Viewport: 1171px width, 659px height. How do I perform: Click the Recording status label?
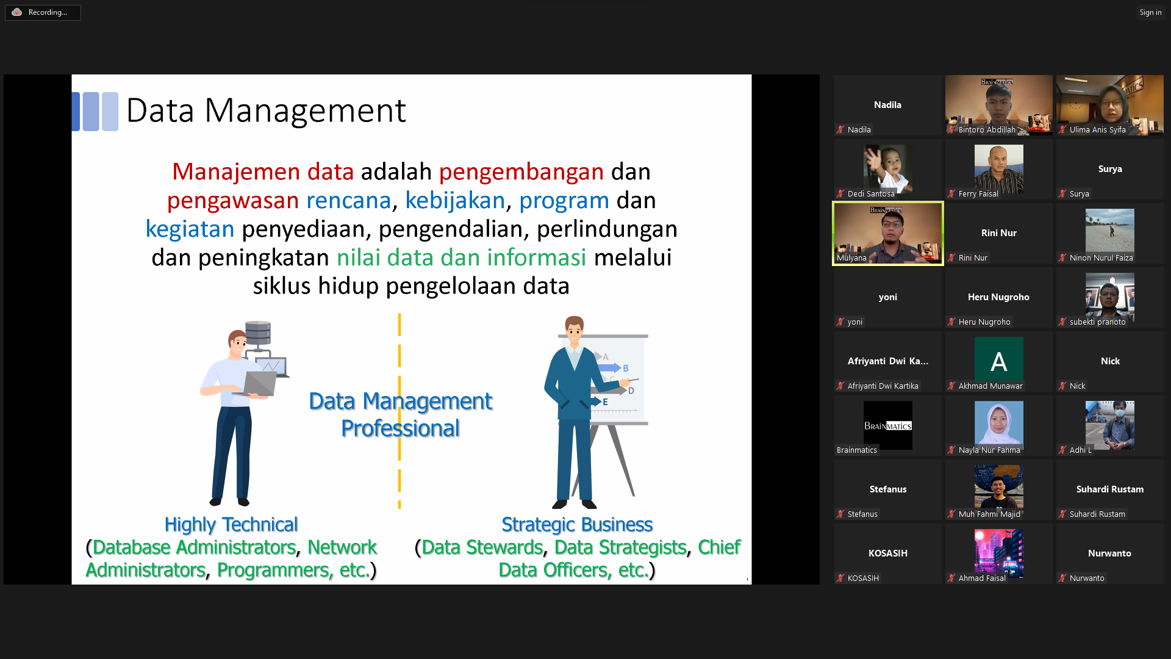tap(48, 12)
